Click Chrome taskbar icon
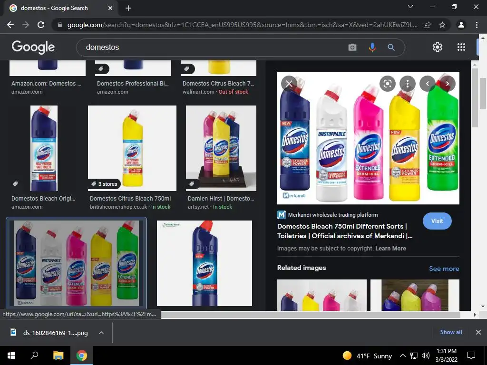The image size is (487, 365). tap(82, 355)
